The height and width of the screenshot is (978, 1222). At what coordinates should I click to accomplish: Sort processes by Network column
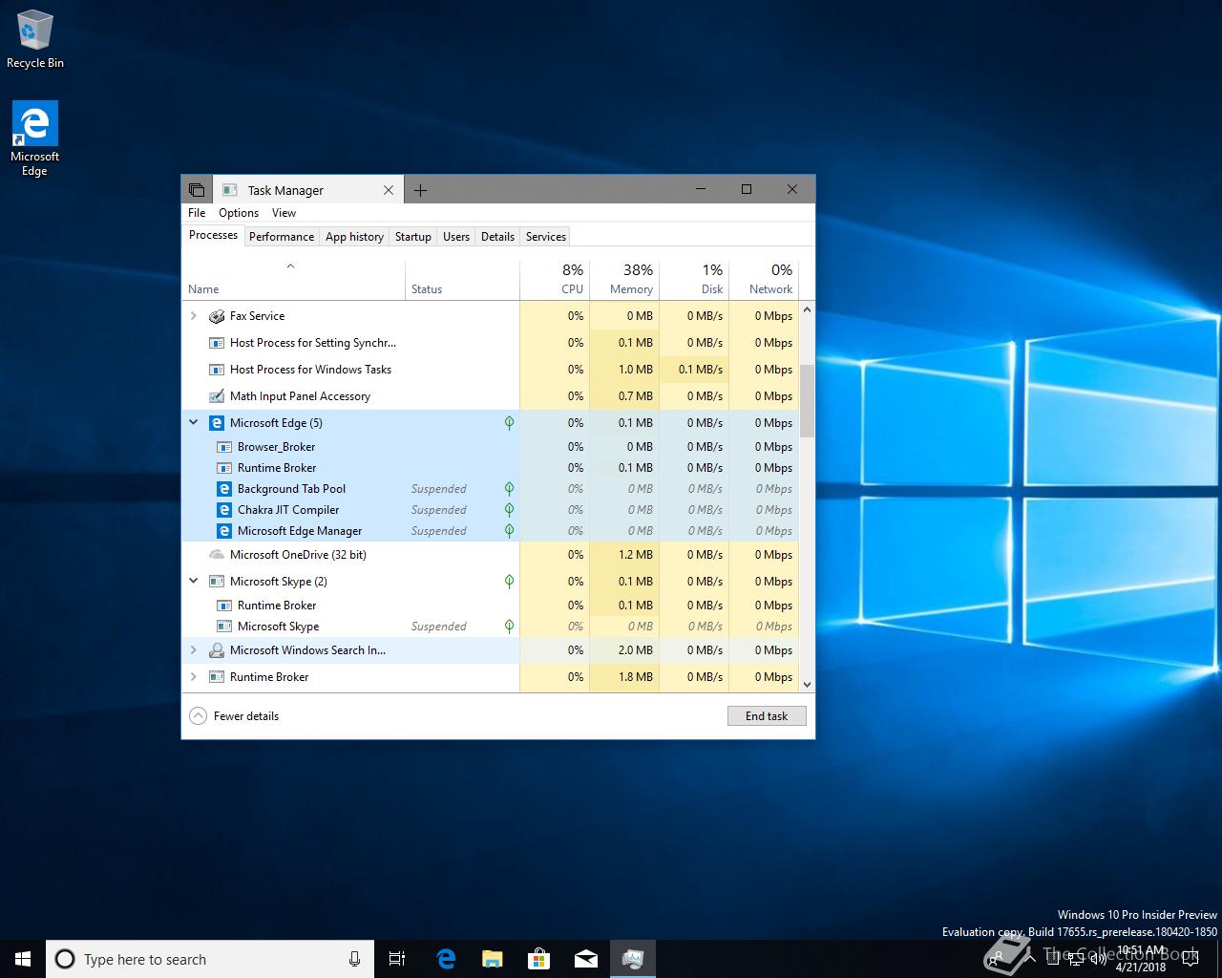pos(764,279)
